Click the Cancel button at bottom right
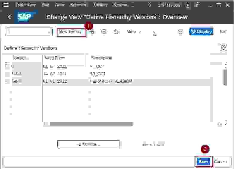 coord(221,162)
